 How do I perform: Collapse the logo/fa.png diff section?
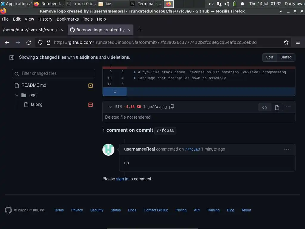pos(110,107)
